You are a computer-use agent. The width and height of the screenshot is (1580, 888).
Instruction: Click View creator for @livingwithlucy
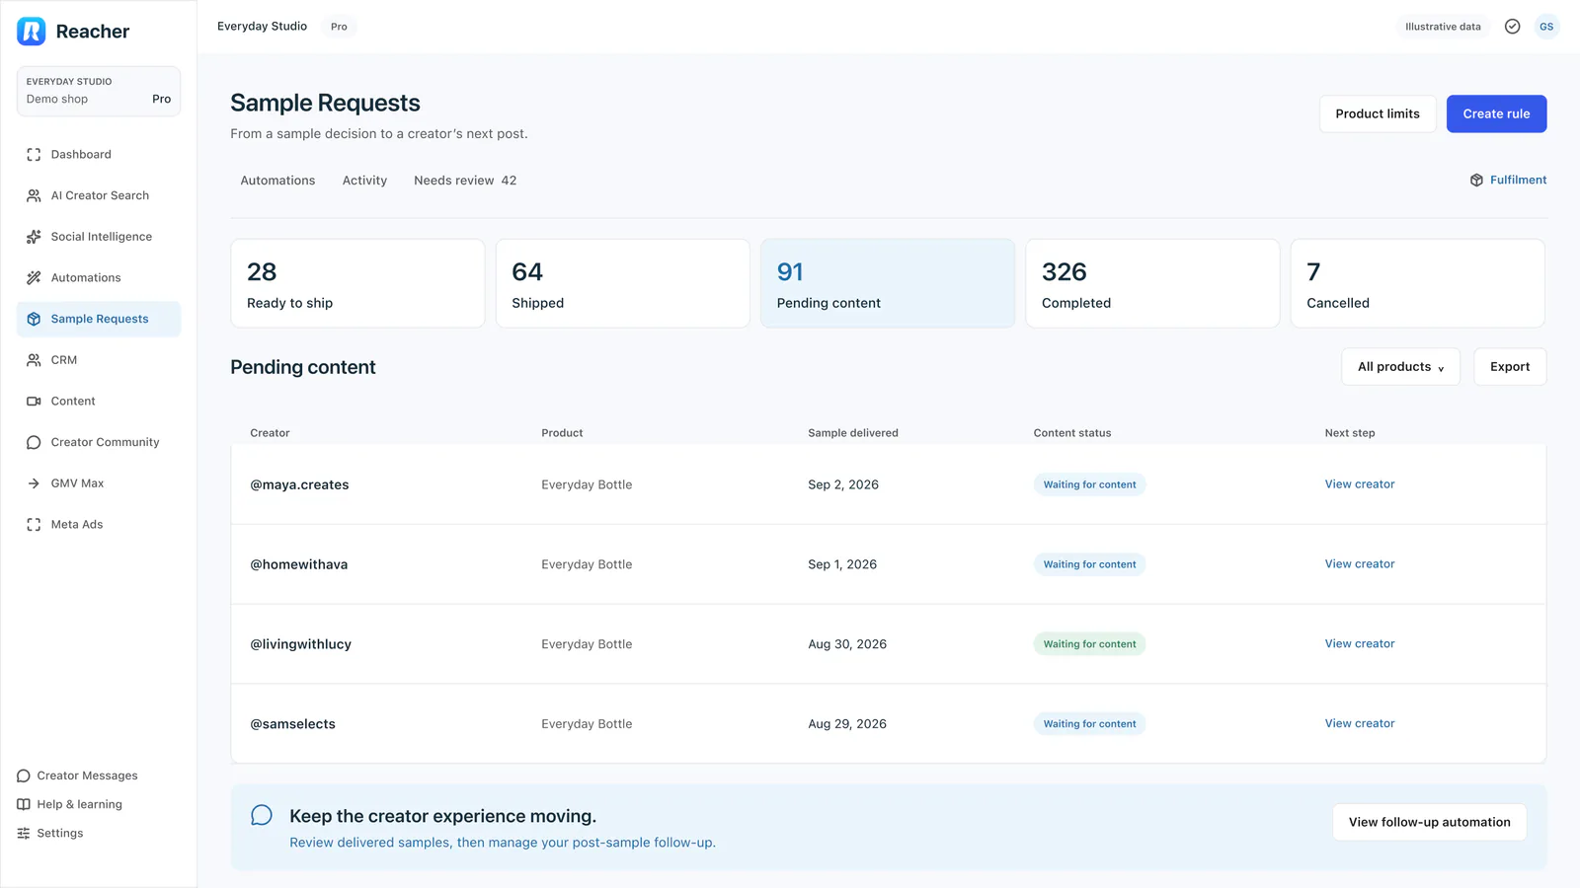click(1360, 644)
